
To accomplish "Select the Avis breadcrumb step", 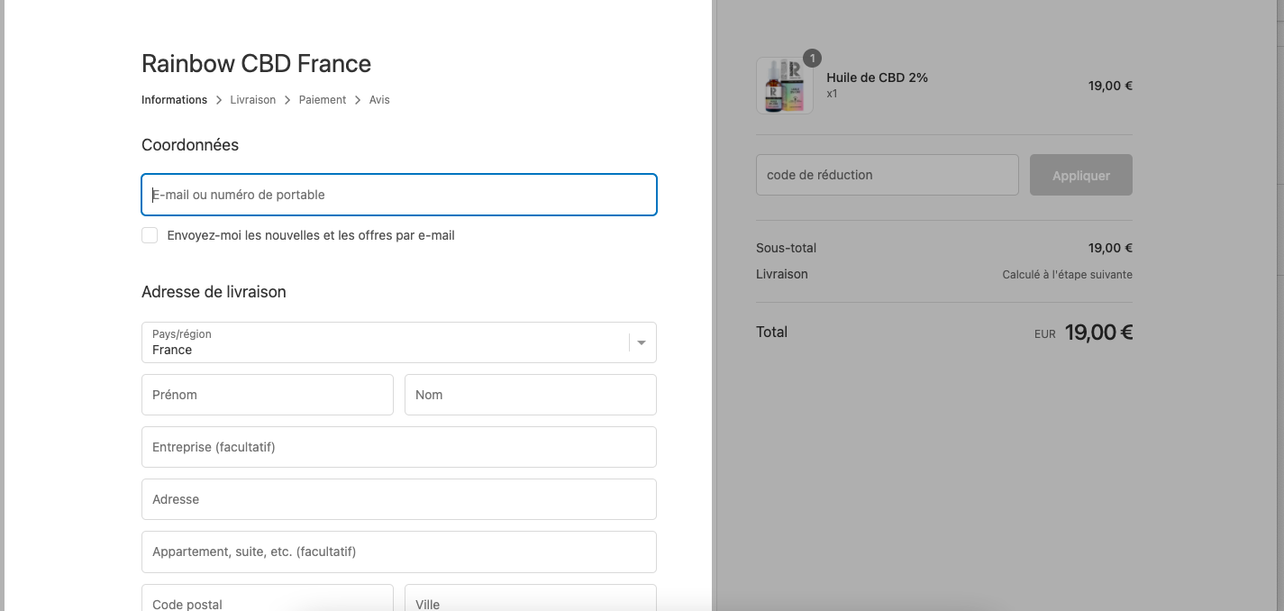I will tap(379, 100).
